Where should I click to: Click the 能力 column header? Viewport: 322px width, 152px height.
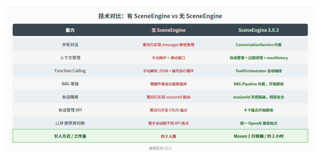(70, 30)
